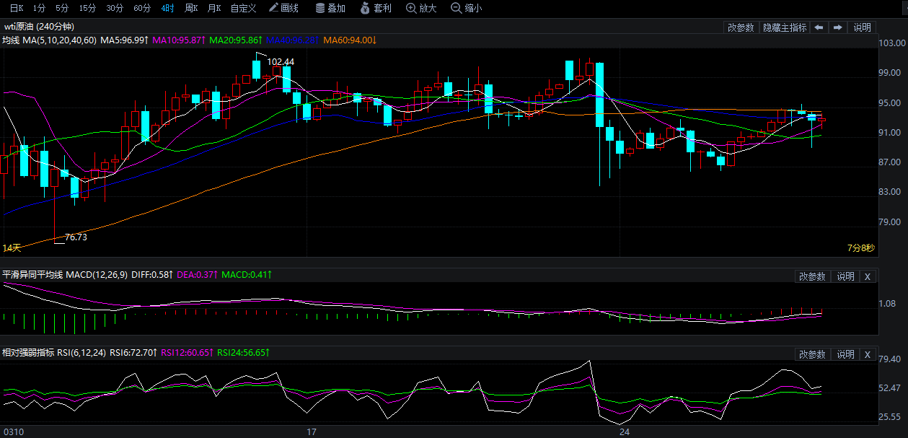Switch to the 日K daily period
The width and height of the screenshot is (908, 438).
(16, 9)
